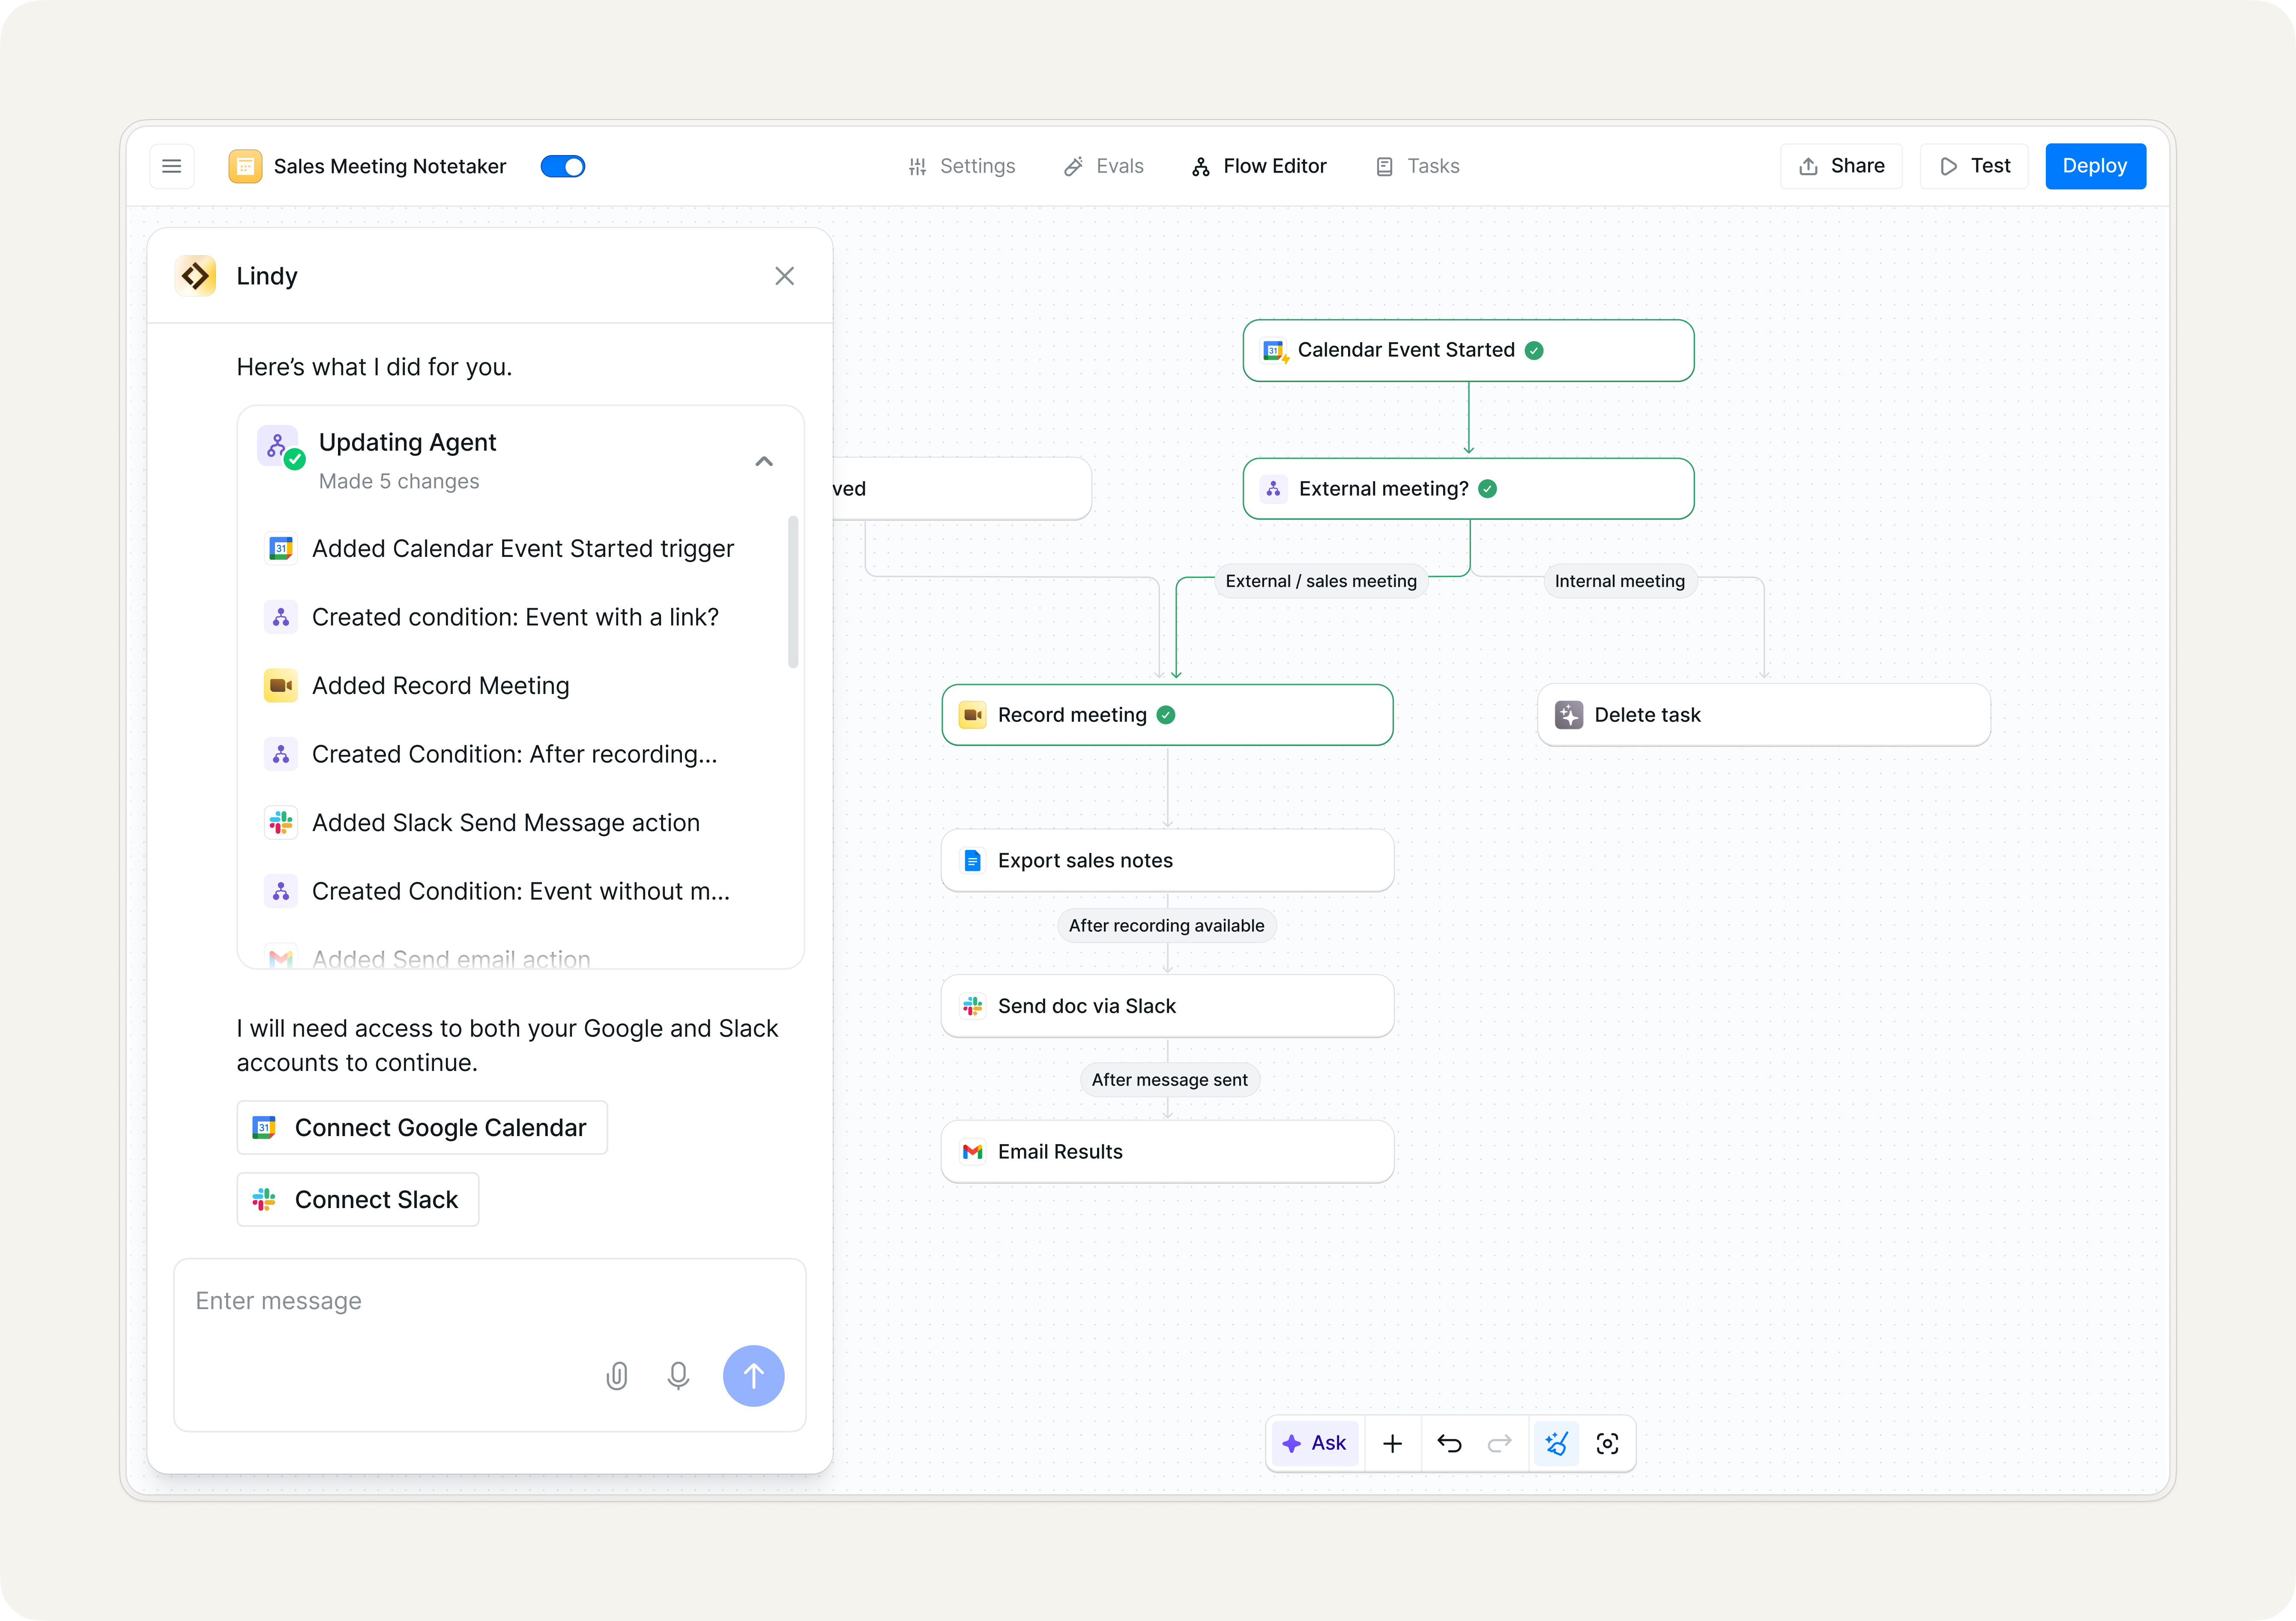This screenshot has width=2296, height=1621.
Task: Attach a file with the paperclip icon
Action: pos(617,1376)
